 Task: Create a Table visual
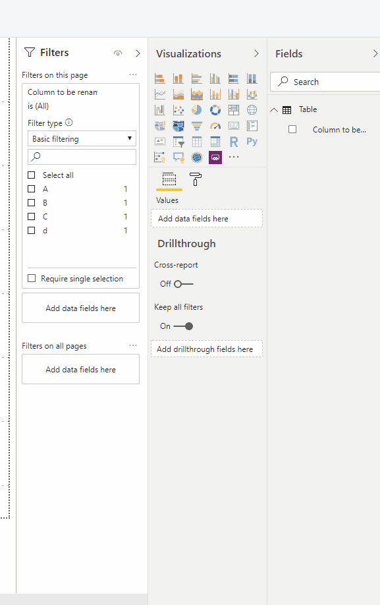[x=197, y=142]
